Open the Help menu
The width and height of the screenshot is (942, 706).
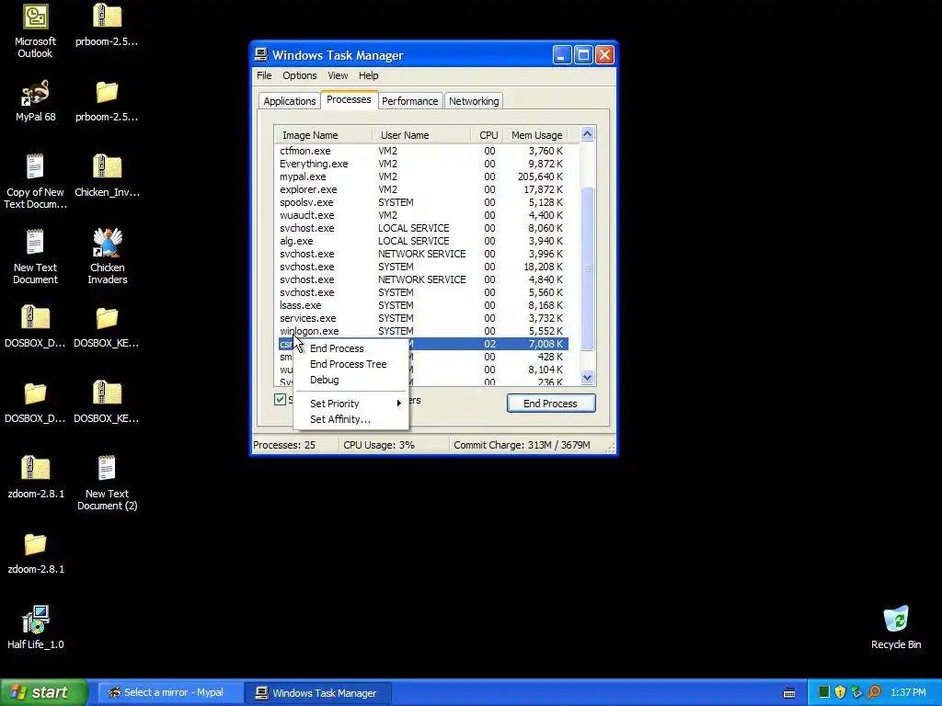pos(368,75)
